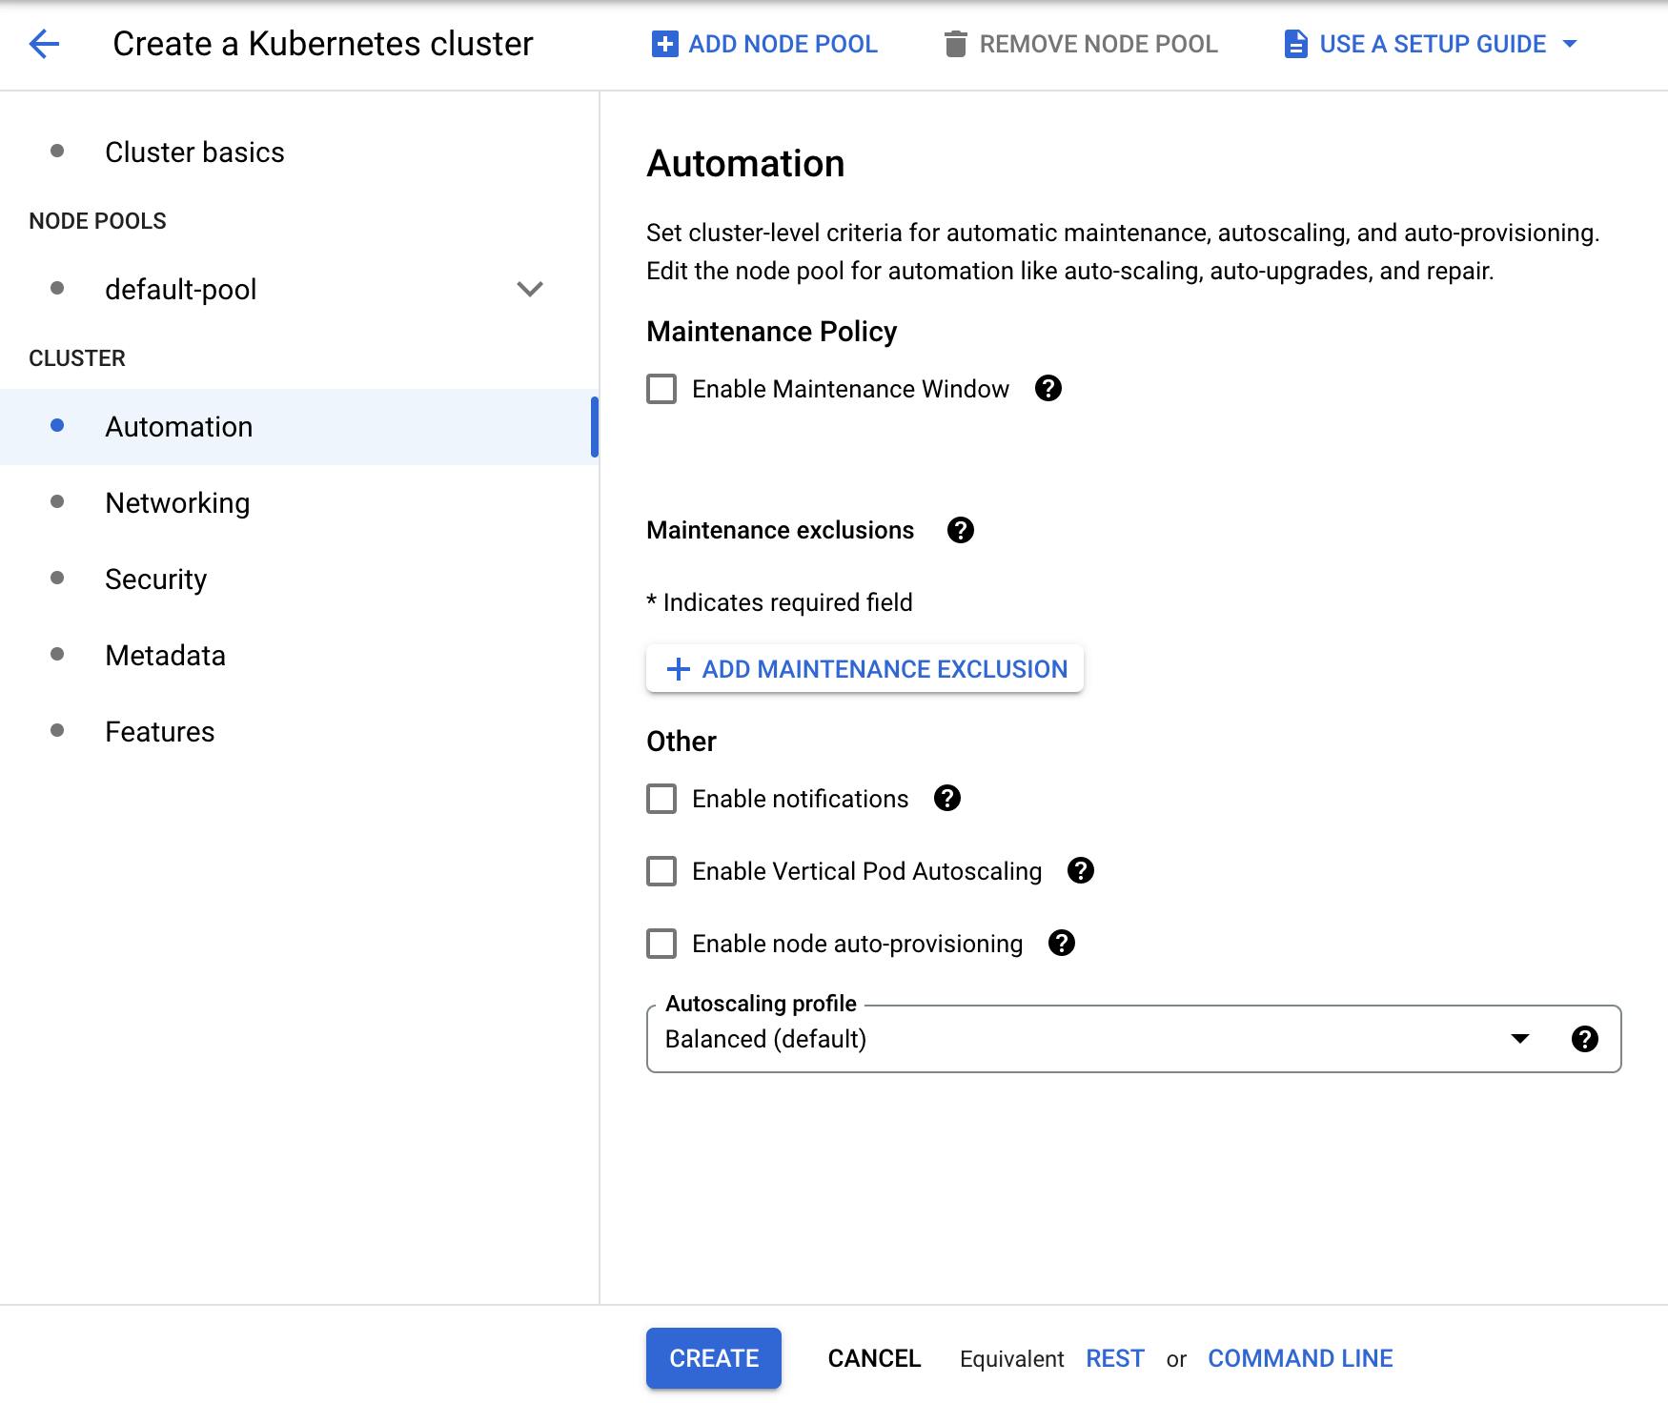Image resolution: width=1668 pixels, height=1403 pixels.
Task: Open help for Enable Maintenance Window
Action: point(1049,388)
